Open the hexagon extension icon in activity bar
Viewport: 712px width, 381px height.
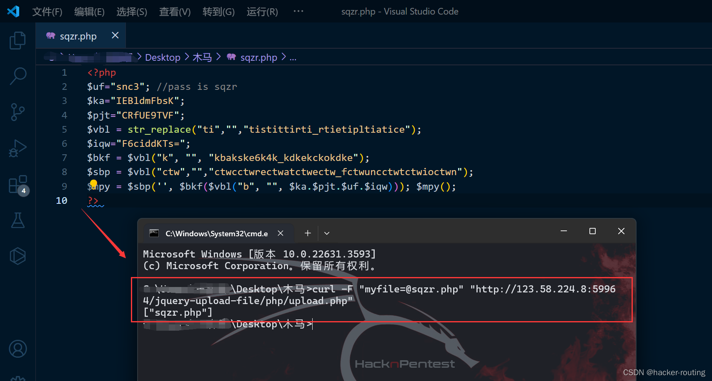pos(18,256)
